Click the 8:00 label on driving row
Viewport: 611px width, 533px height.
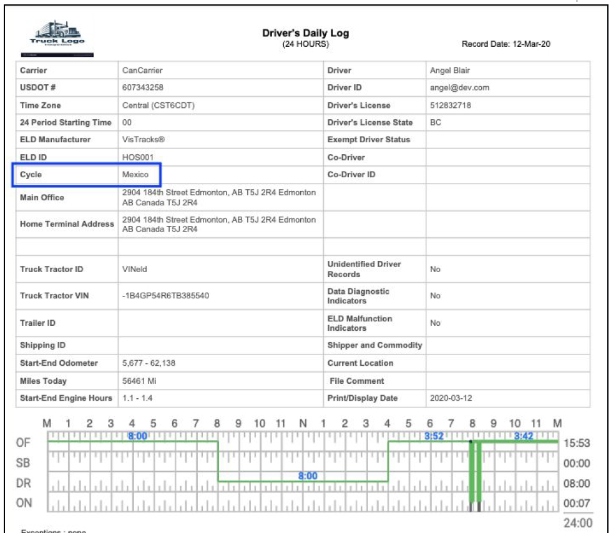pyautogui.click(x=308, y=476)
